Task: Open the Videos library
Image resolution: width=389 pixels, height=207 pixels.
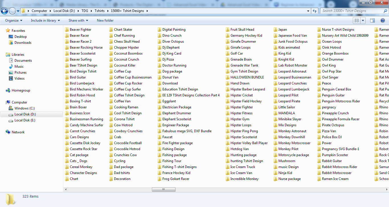Action: (19, 78)
